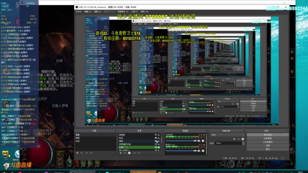
Task: Open the 查看(V) menu
Action: 97,12
